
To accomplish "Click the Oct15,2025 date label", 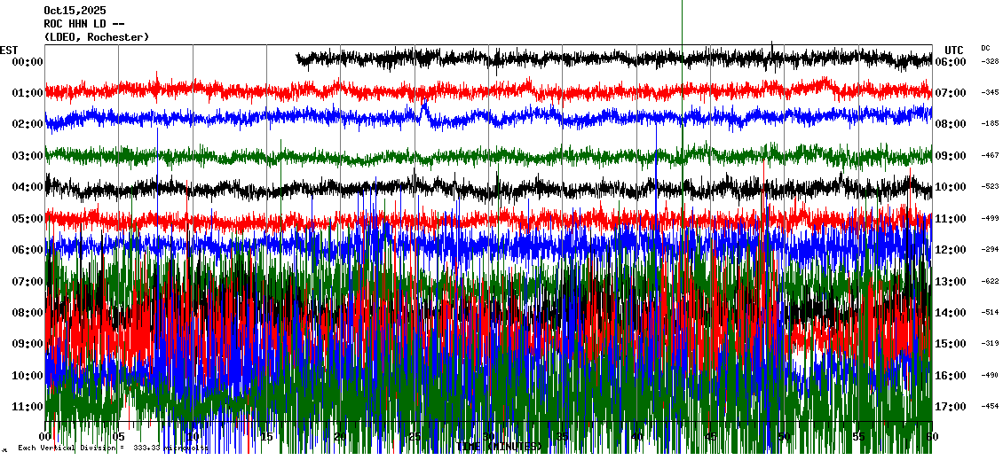I will (75, 11).
